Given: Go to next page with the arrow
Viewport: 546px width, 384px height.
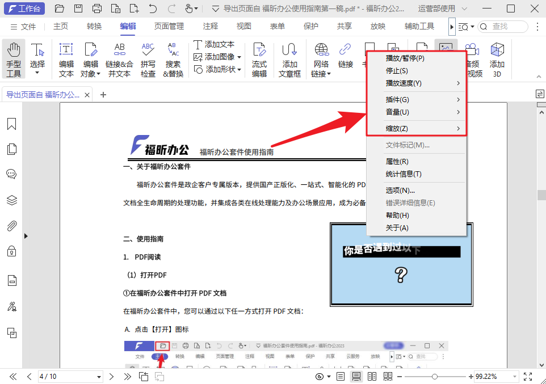Looking at the screenshot, I should click(x=112, y=376).
